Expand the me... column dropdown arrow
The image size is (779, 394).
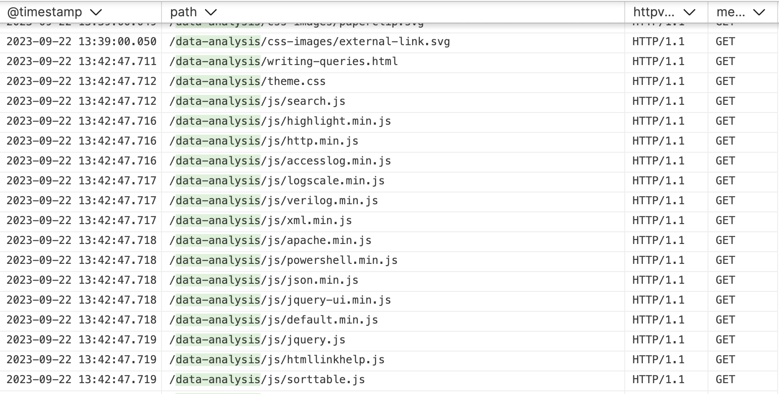pyautogui.click(x=759, y=12)
